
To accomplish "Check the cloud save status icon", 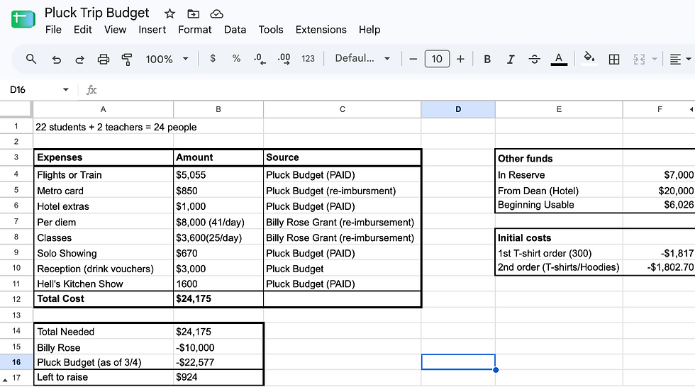I will 216,13.
